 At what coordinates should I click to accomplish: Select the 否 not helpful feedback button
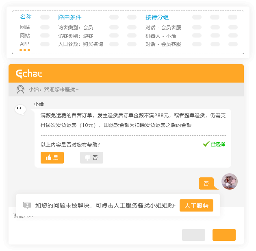(x=91, y=157)
